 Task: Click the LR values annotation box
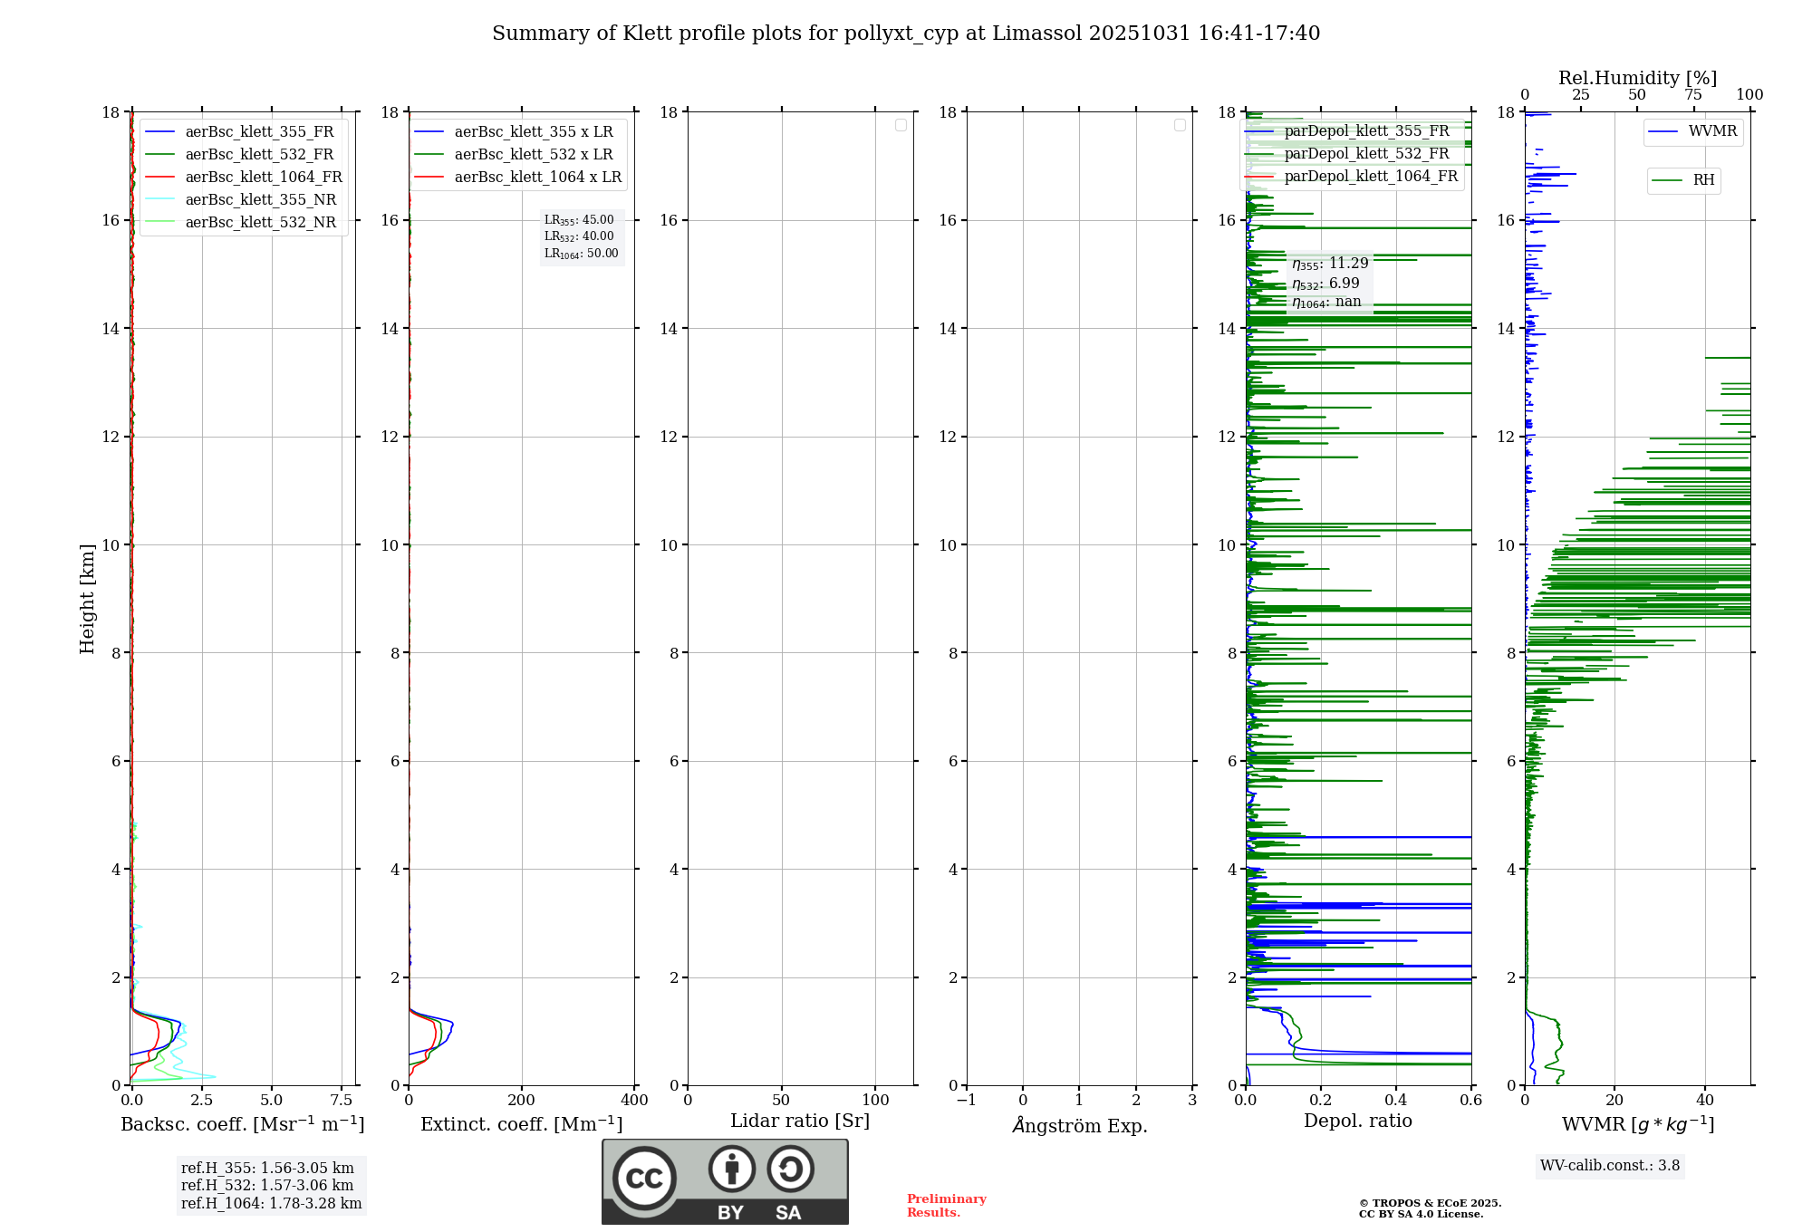[581, 236]
